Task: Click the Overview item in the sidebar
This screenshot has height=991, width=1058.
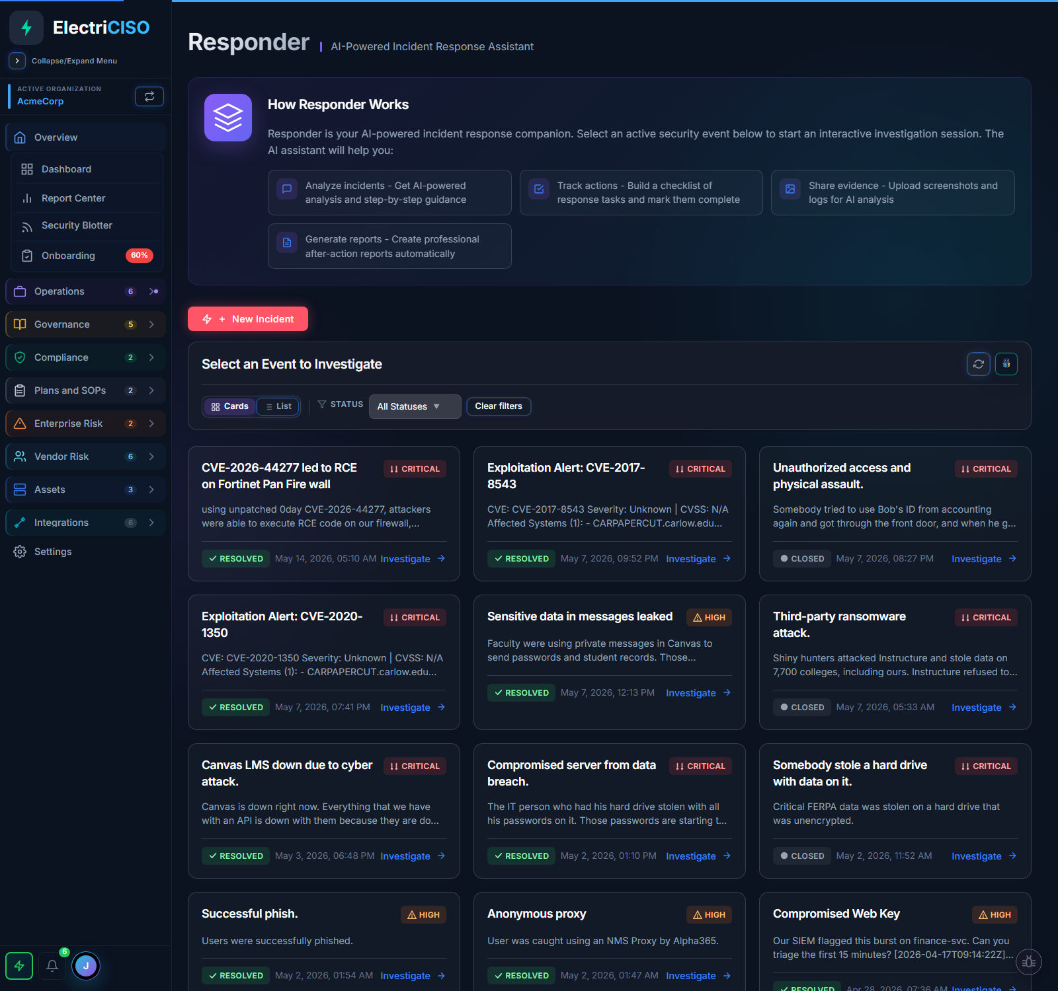Action: [x=85, y=137]
